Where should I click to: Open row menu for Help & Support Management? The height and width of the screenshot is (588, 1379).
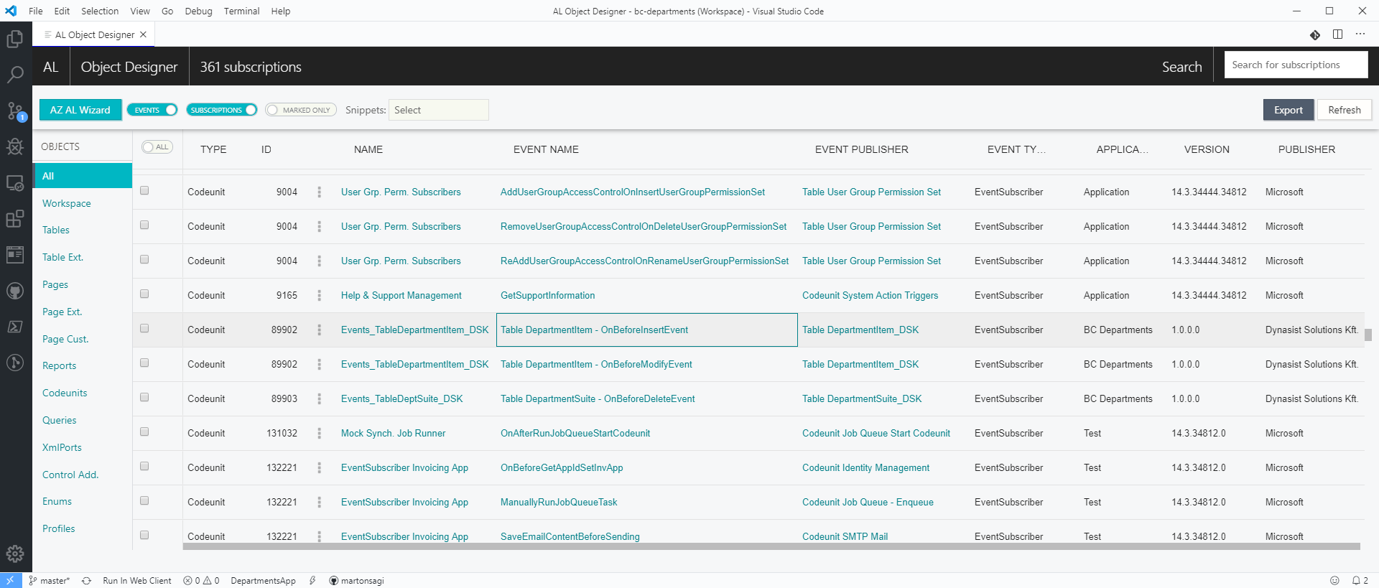pos(319,295)
